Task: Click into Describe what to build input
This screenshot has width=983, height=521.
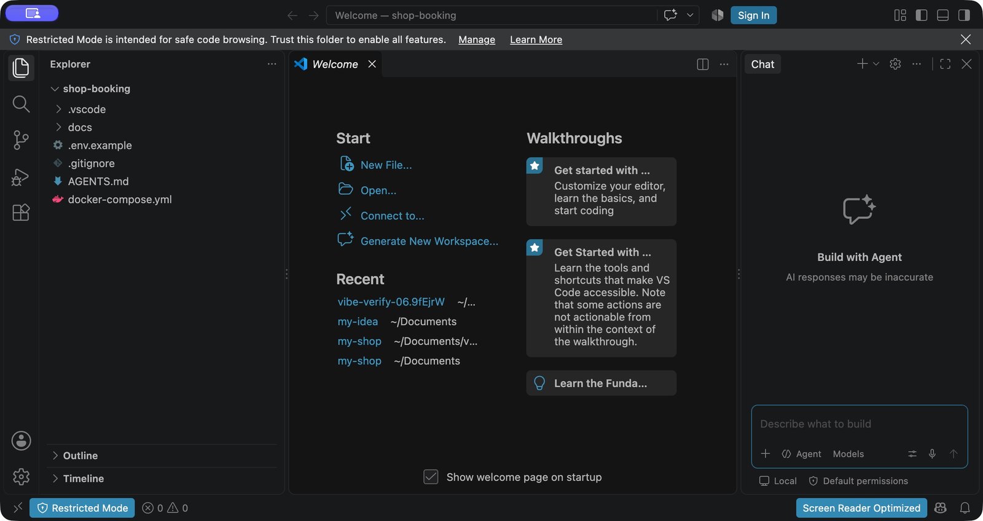Action: [x=860, y=424]
